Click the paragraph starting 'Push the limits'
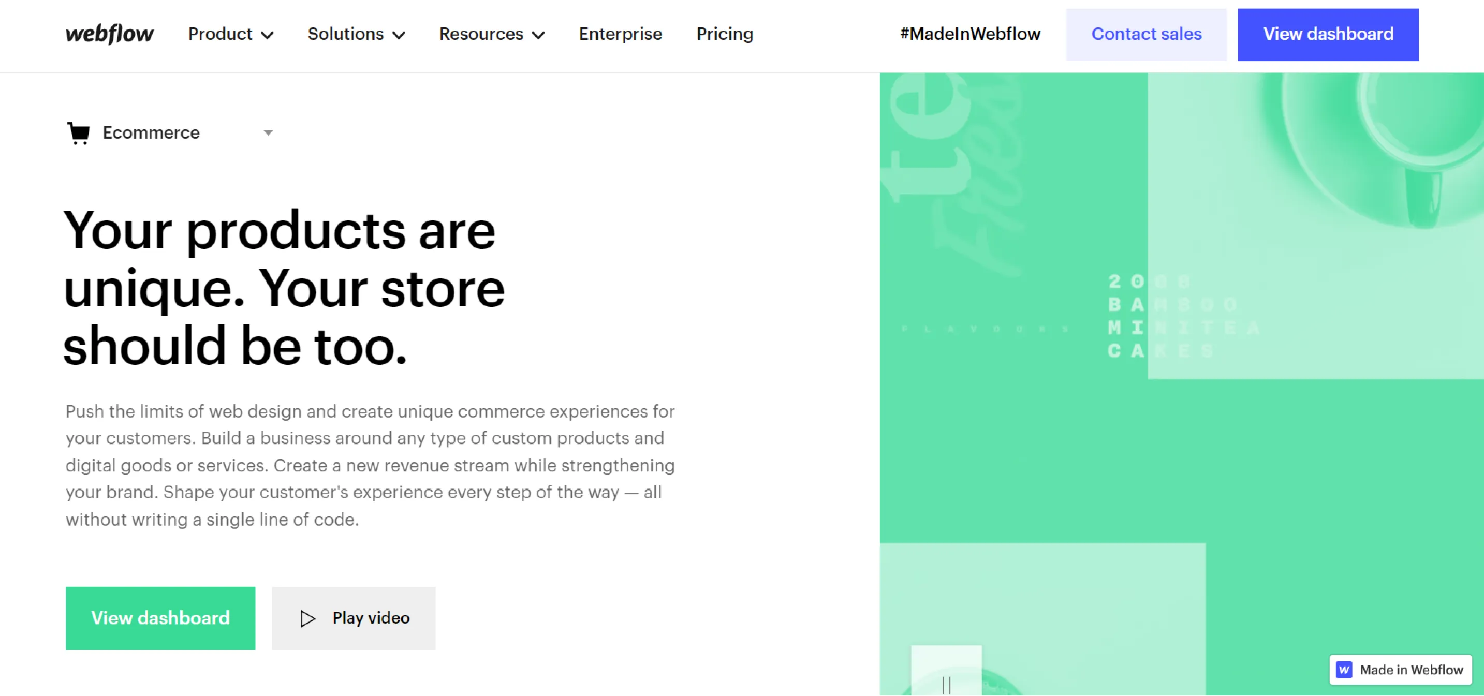This screenshot has height=696, width=1484. click(x=370, y=465)
